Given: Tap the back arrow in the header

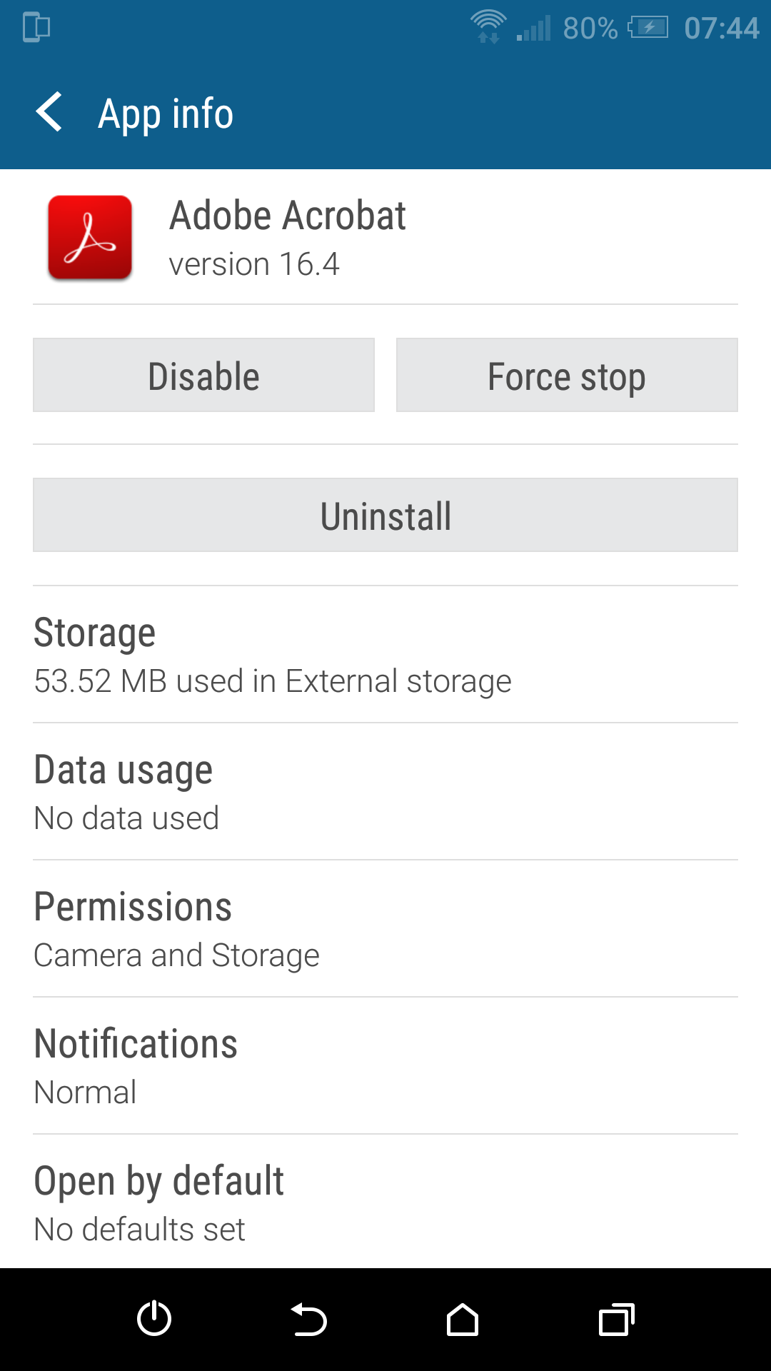Looking at the screenshot, I should (49, 112).
